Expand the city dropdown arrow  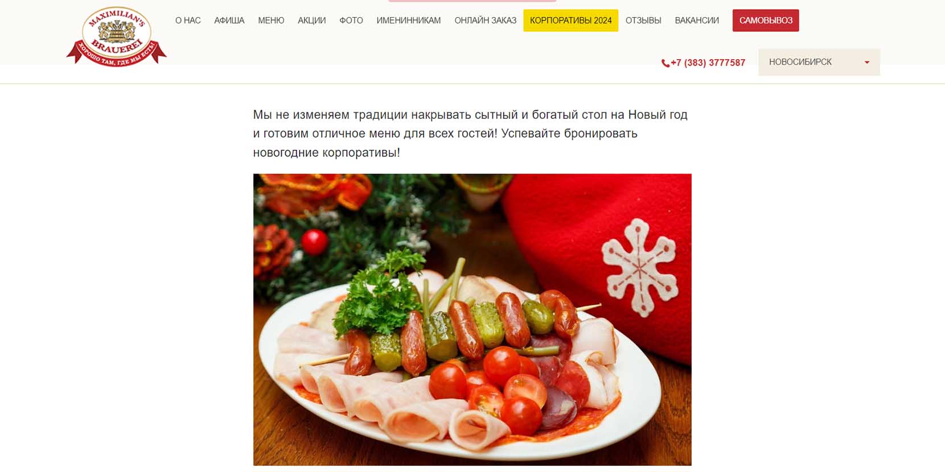pos(867,63)
